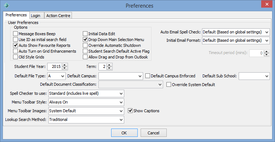Viewport: 275px width, 142px height.
Task: Open Initial Email Format dropdown
Action: click(x=236, y=41)
